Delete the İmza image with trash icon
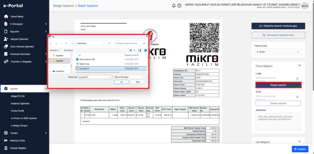This screenshot has height=154, width=314. tap(297, 97)
